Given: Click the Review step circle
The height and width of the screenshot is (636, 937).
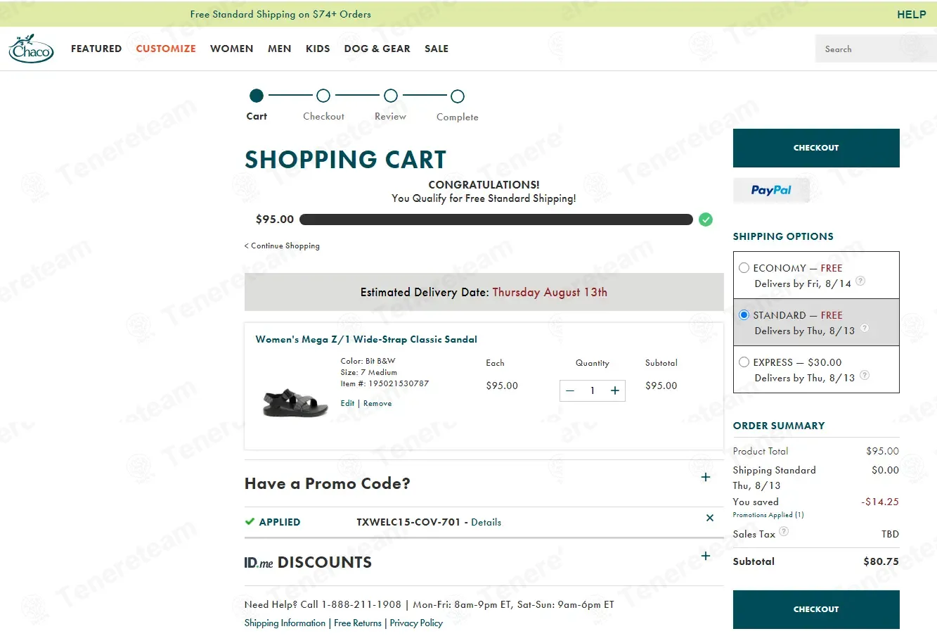Looking at the screenshot, I should click(x=391, y=96).
